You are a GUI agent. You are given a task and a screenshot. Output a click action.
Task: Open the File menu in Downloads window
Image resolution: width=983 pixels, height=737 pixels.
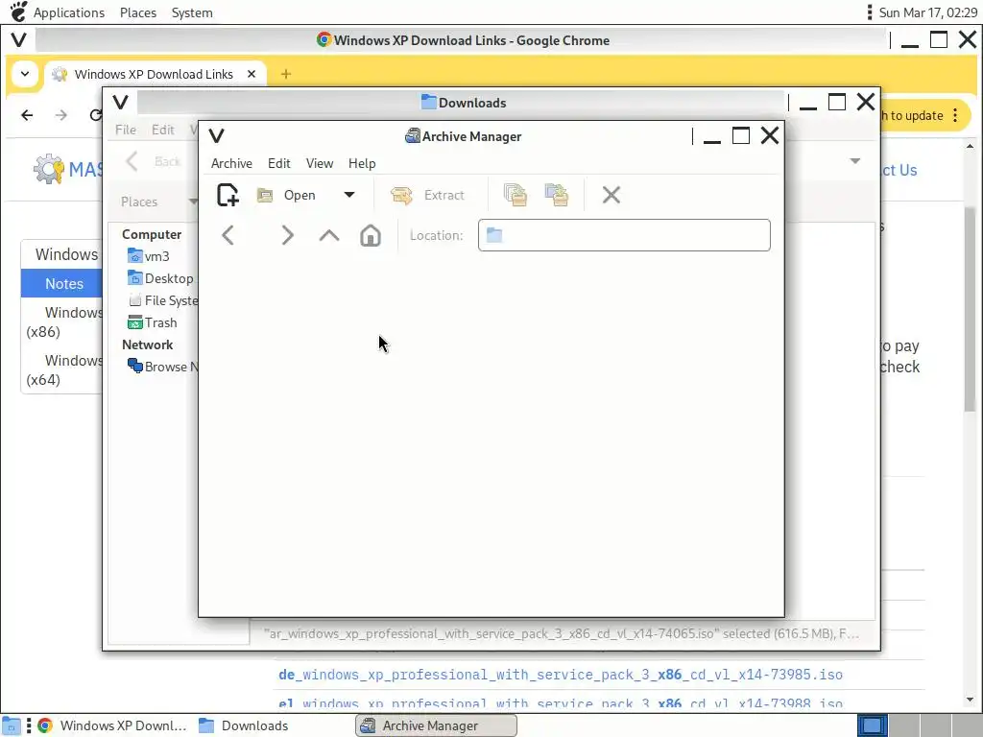(126, 130)
